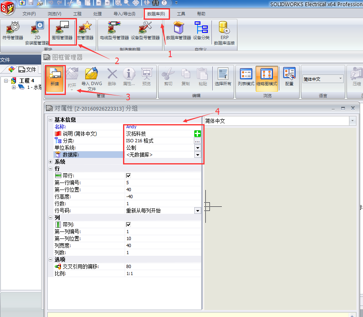
Task: Open the 简体中文 language dropdown in ribbon
Action: click(340, 79)
